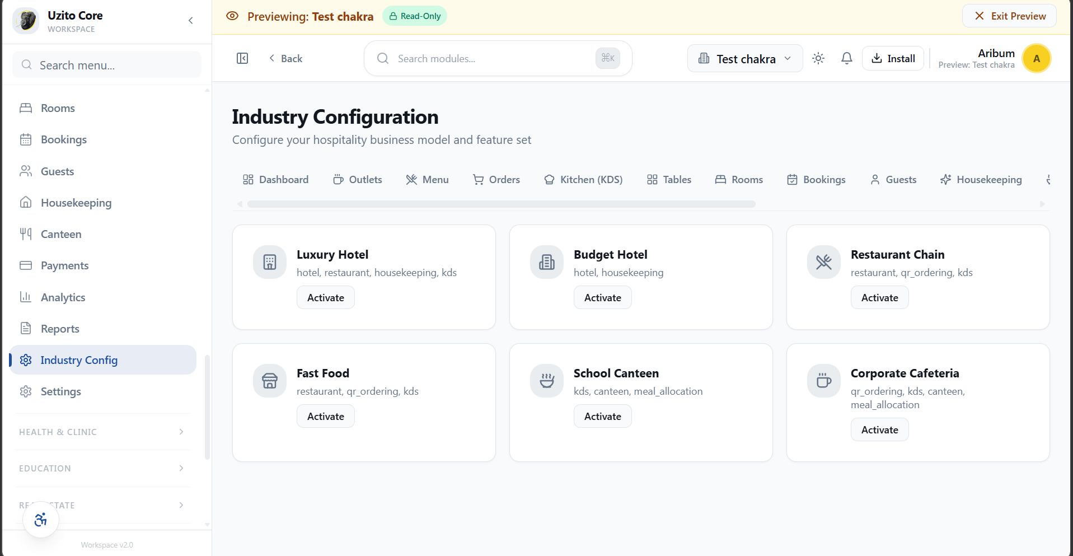Switch to the Kitchen (KDS) tab

pos(583,180)
